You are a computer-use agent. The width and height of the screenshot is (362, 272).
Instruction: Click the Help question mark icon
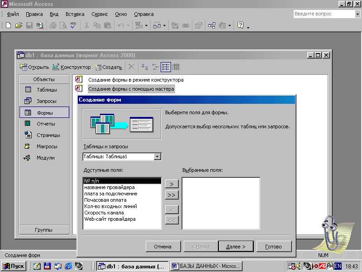point(240,25)
